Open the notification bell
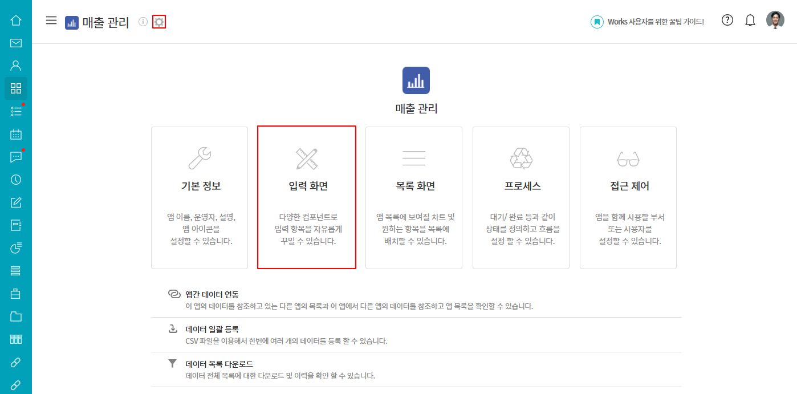 point(750,21)
